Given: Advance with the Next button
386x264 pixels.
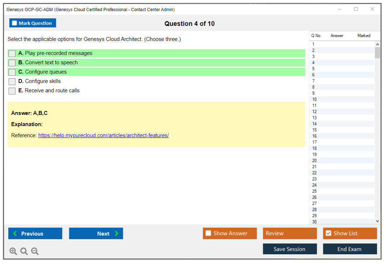Looking at the screenshot, I should click(96, 233).
